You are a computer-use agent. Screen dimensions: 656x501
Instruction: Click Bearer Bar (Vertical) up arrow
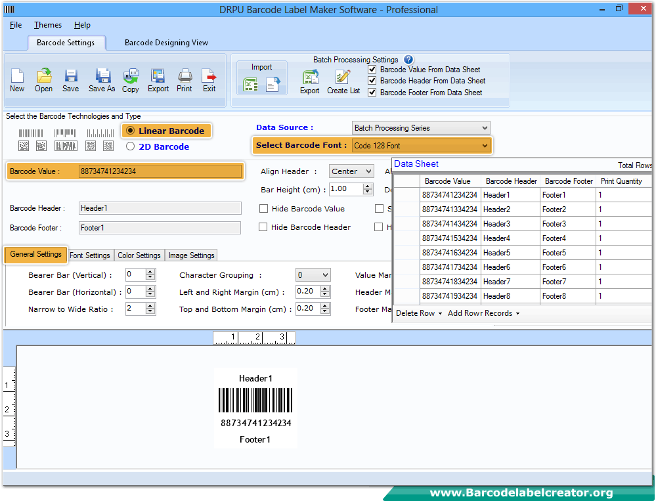(150, 272)
